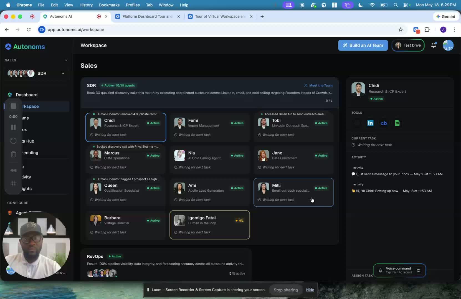Tap the Voice command microphone icon
This screenshot has width=461, height=299.
point(381,270)
